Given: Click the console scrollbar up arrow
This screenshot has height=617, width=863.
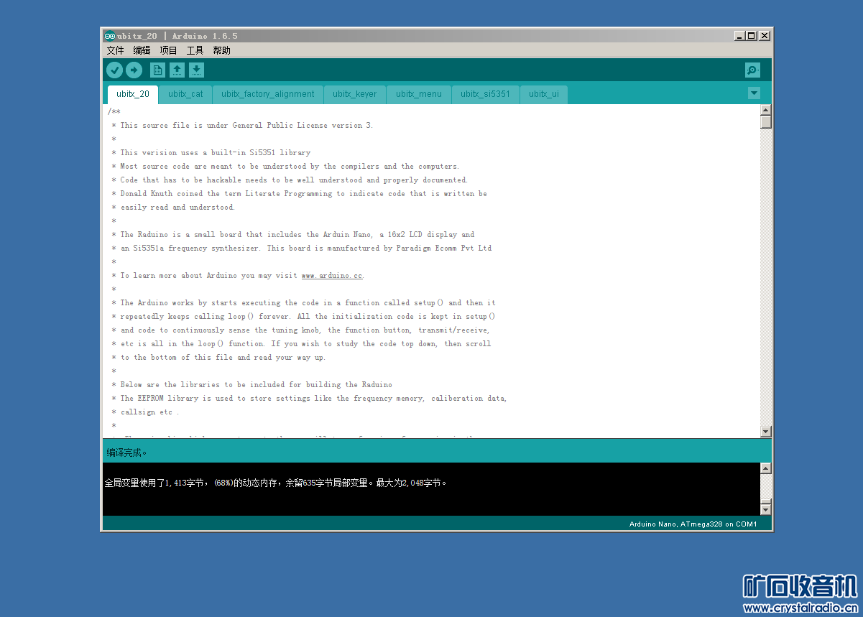Looking at the screenshot, I should click(x=766, y=468).
